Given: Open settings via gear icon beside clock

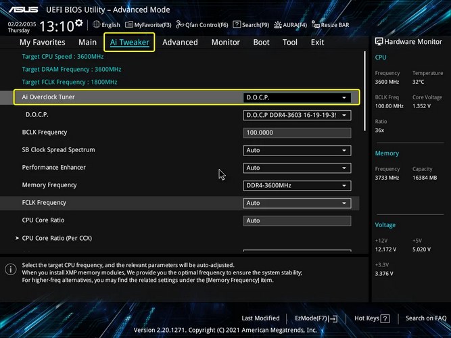Looking at the screenshot, I should point(79,23).
